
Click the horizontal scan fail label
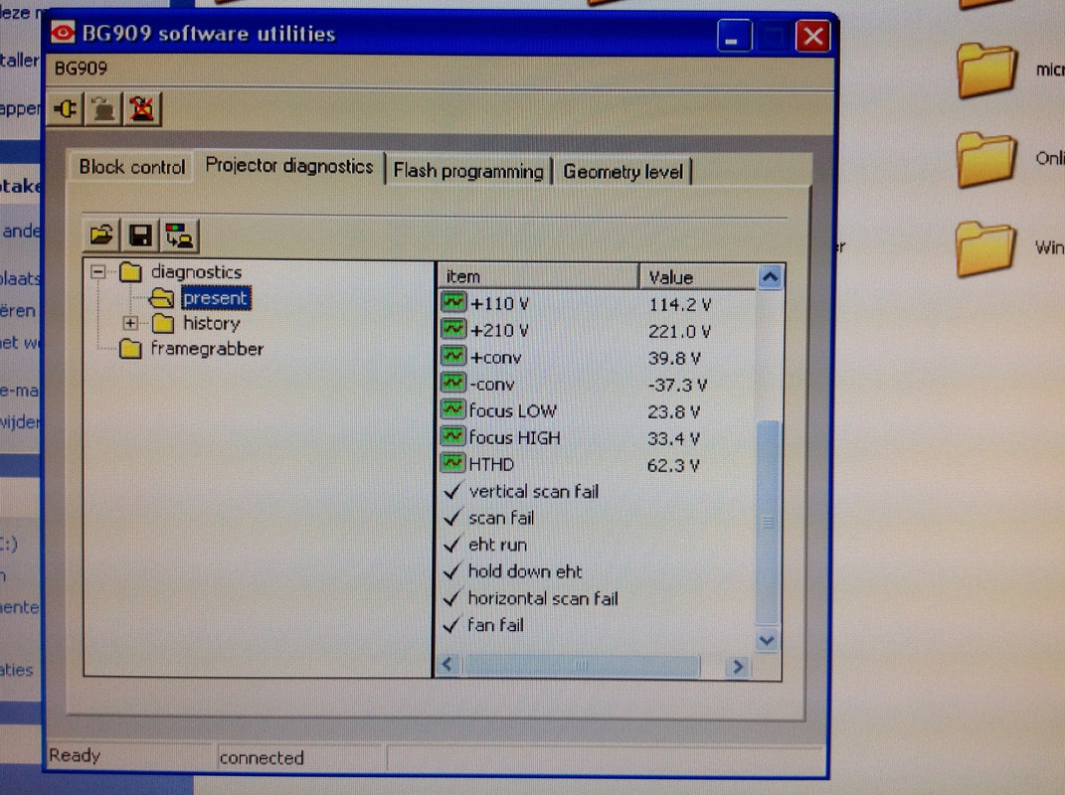point(543,598)
